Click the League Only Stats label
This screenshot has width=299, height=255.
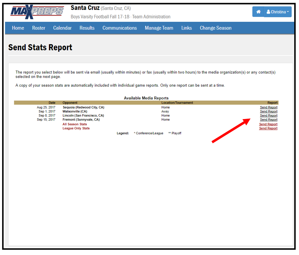pos(76,128)
